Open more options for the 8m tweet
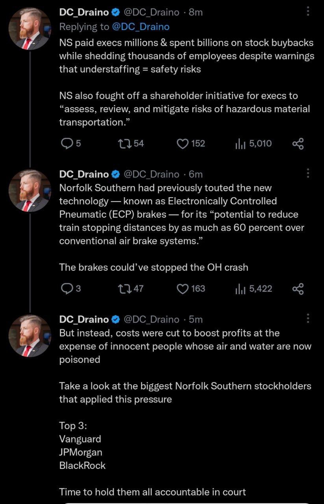The height and width of the screenshot is (504, 324). 308,11
